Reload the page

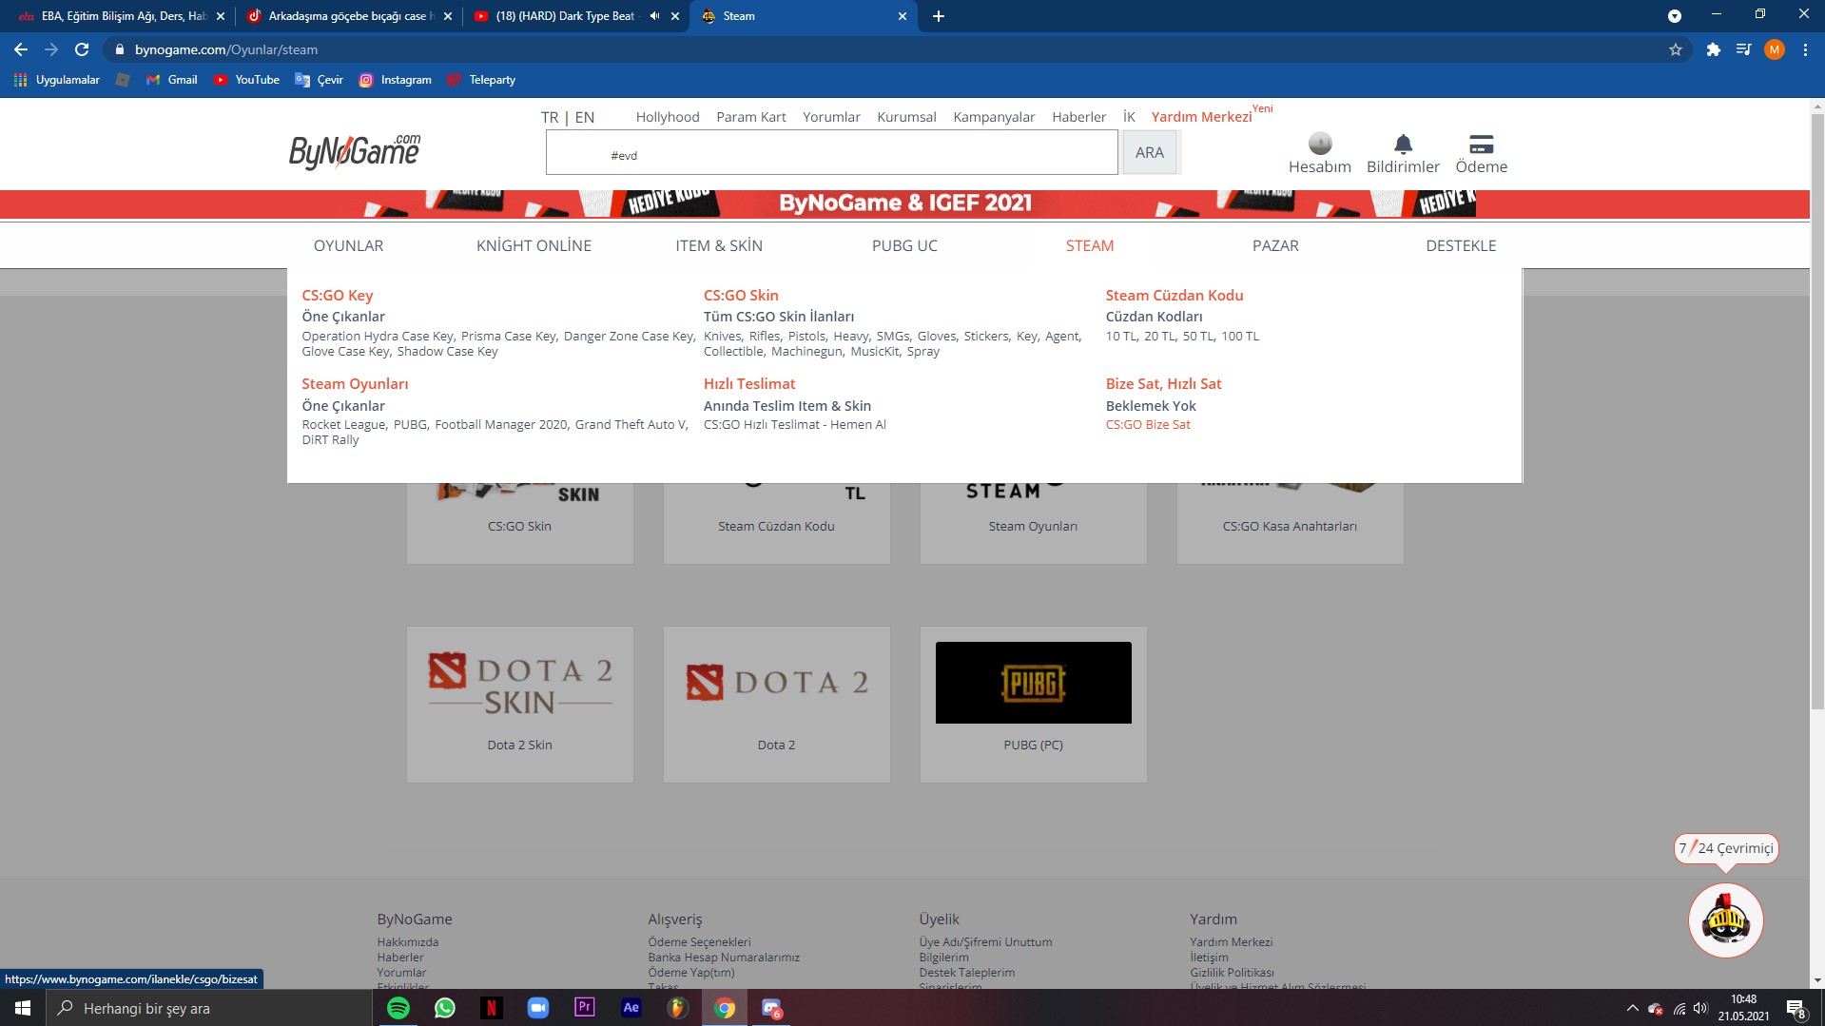coord(82,49)
